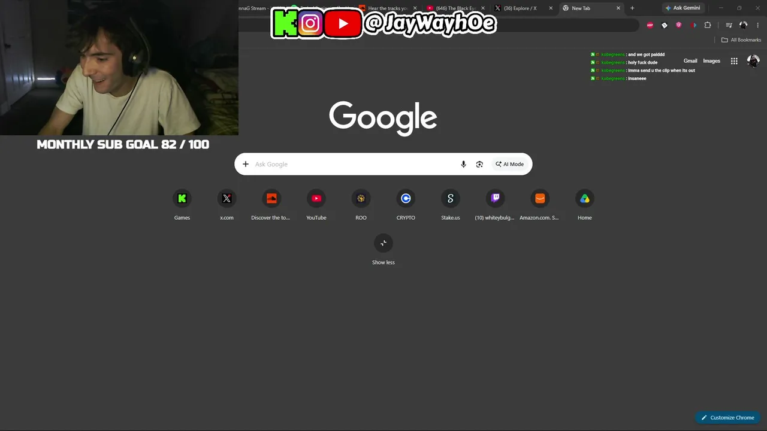Close the '(646) The Black Ey...' tab
This screenshot has width=767, height=431.
tap(483, 8)
